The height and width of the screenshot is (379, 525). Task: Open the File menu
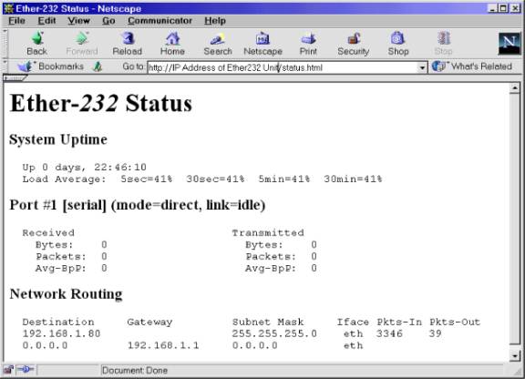16,21
